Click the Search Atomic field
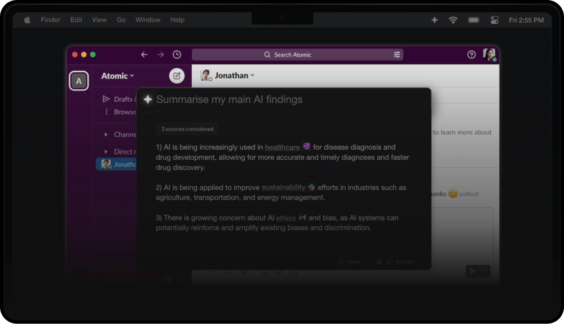Viewport: 564px width, 324px height. coord(297,54)
